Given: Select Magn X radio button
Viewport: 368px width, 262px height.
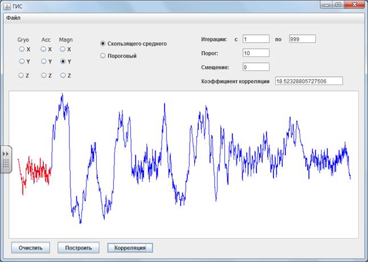Looking at the screenshot, I should pyautogui.click(x=63, y=50).
